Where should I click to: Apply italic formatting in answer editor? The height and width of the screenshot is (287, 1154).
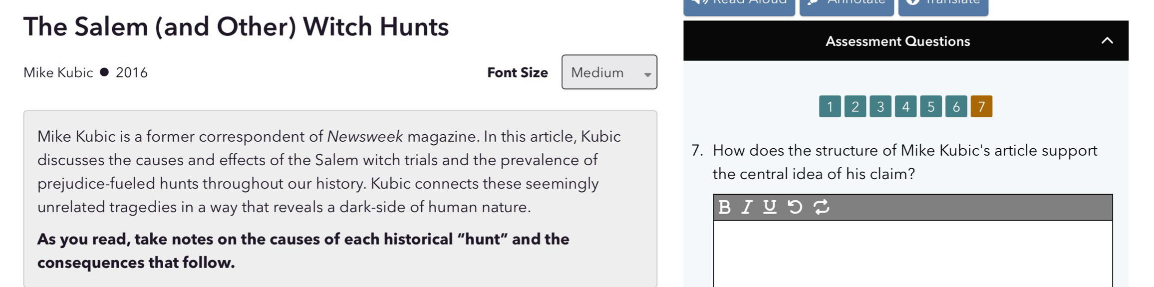coord(747,207)
